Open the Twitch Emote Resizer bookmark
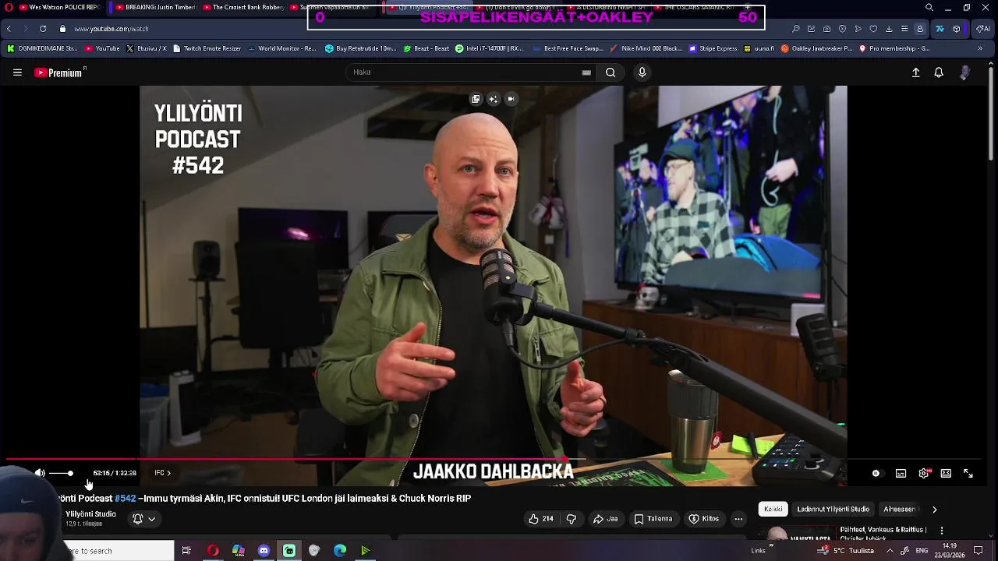This screenshot has width=998, height=561. (x=207, y=48)
